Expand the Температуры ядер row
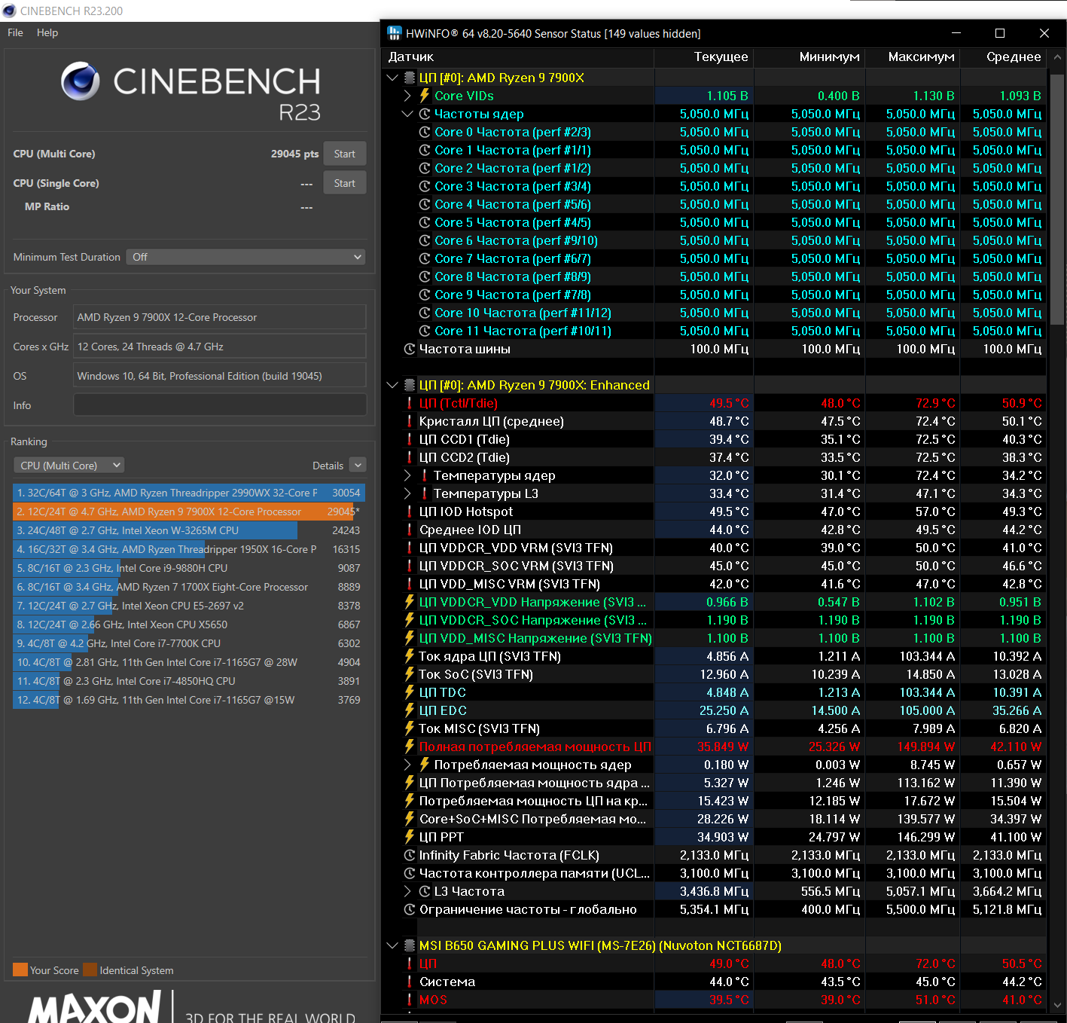1067x1023 pixels. [407, 475]
